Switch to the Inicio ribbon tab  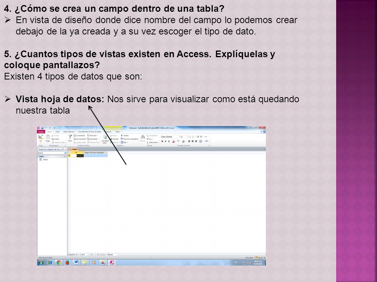[49, 132]
